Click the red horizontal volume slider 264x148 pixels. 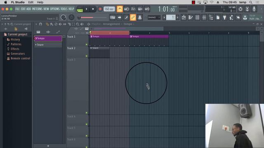[92, 17]
